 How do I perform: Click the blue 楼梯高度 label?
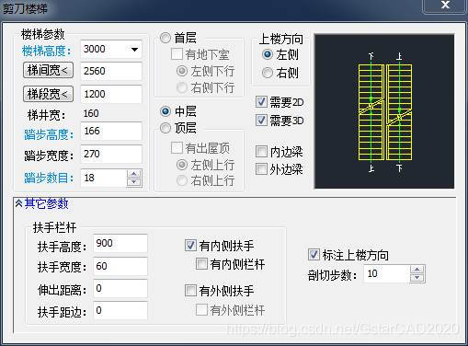pyautogui.click(x=47, y=51)
